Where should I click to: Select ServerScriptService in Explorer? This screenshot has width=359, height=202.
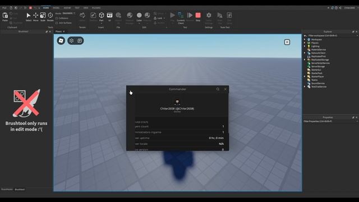click(x=320, y=63)
